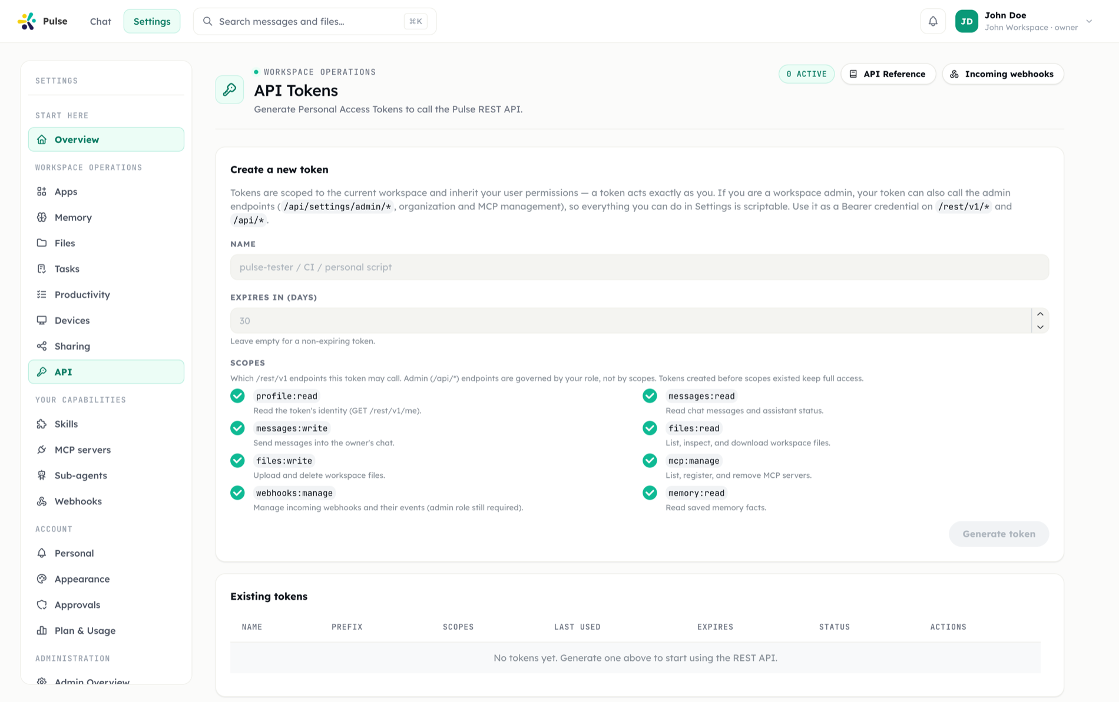Click the API key icon in sidebar
This screenshot has height=702, width=1119.
point(42,372)
